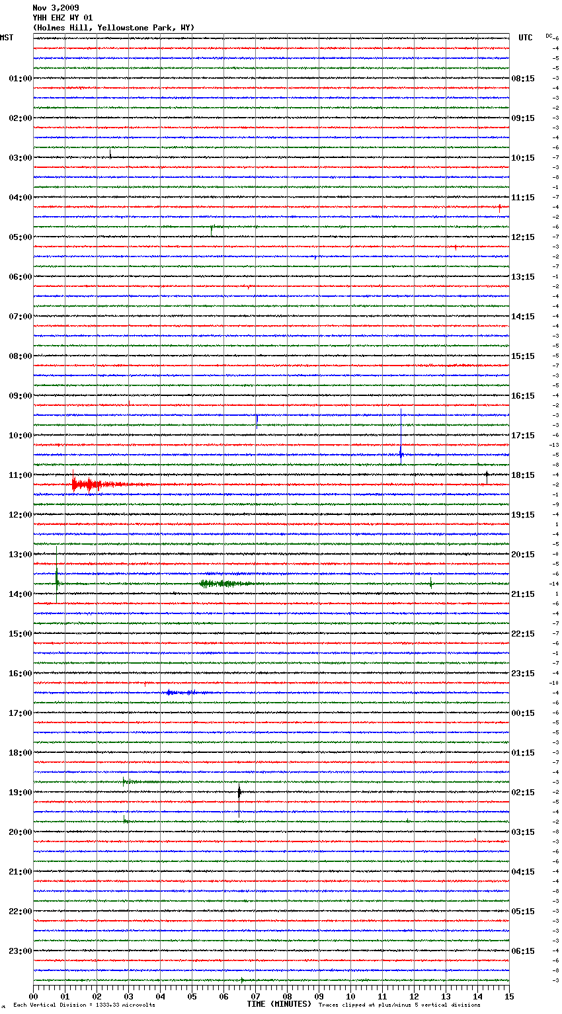Click the 18:15 UTC time label

tap(523, 475)
